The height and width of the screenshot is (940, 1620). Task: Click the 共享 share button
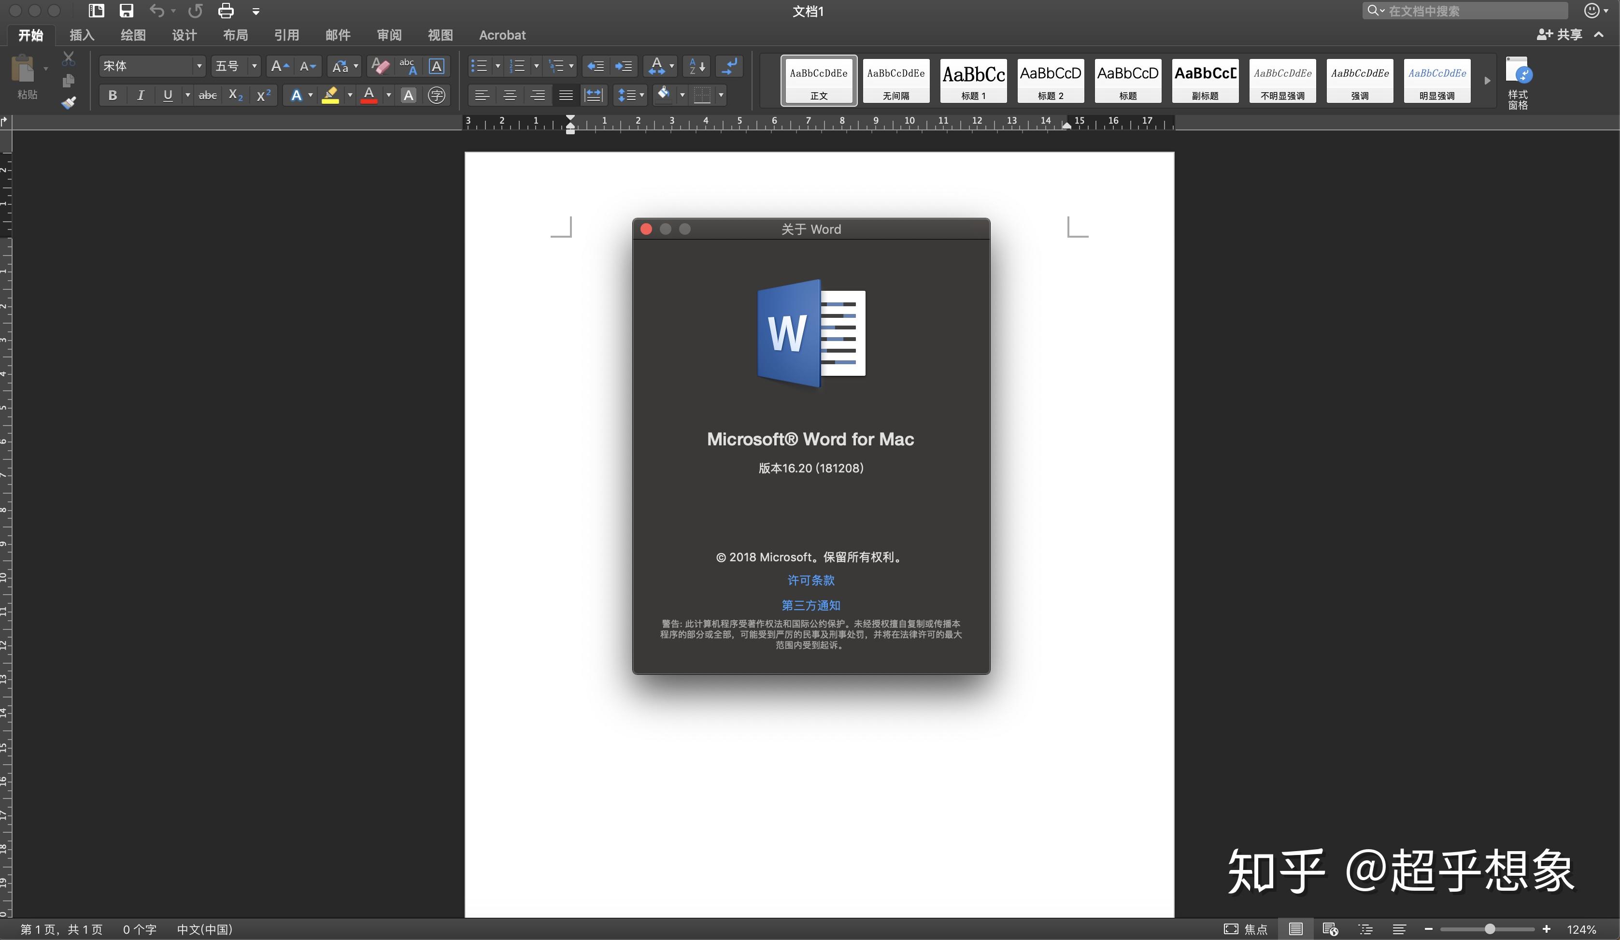tap(1560, 35)
